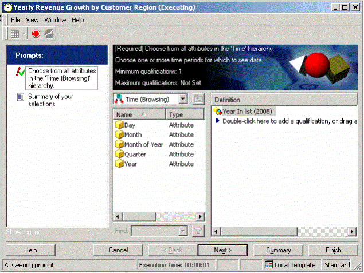Select the Year In list (2005) qualification

[x=247, y=112]
